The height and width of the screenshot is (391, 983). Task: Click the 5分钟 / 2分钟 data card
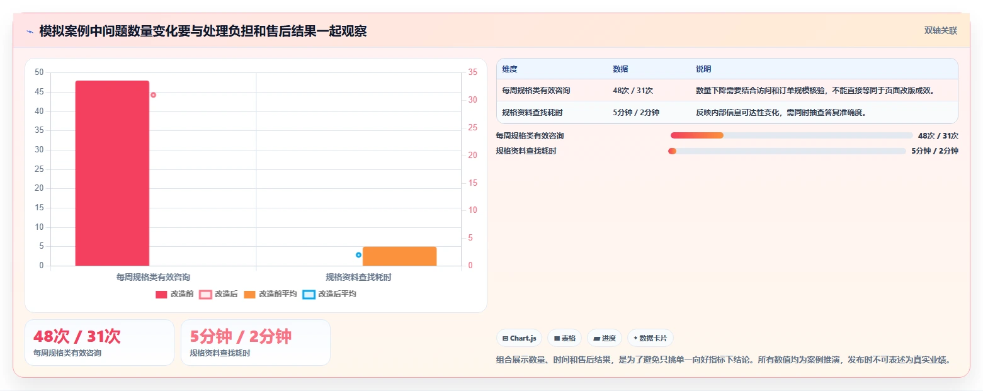point(256,343)
